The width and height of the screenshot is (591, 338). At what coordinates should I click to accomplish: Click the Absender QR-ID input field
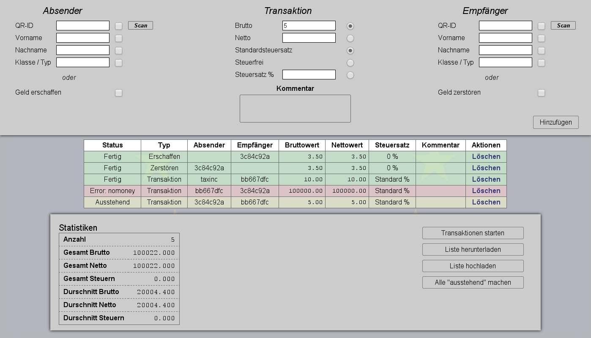[x=83, y=26]
